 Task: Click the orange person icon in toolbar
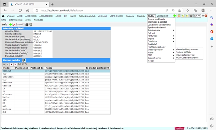click(x=179, y=16)
